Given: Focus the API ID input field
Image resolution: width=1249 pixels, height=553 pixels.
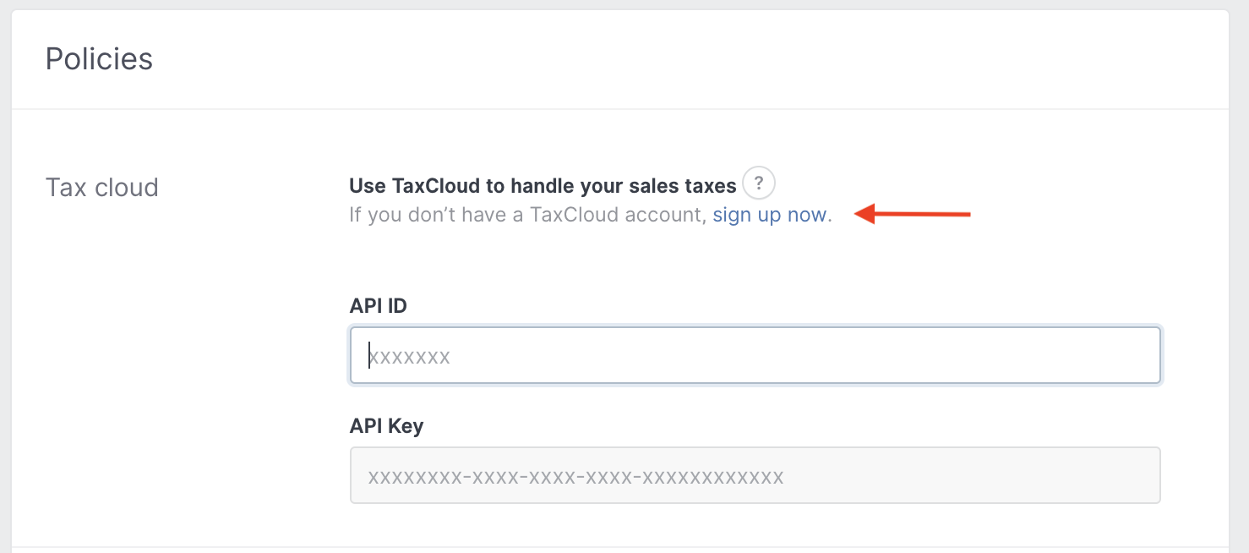Looking at the screenshot, I should point(755,356).
